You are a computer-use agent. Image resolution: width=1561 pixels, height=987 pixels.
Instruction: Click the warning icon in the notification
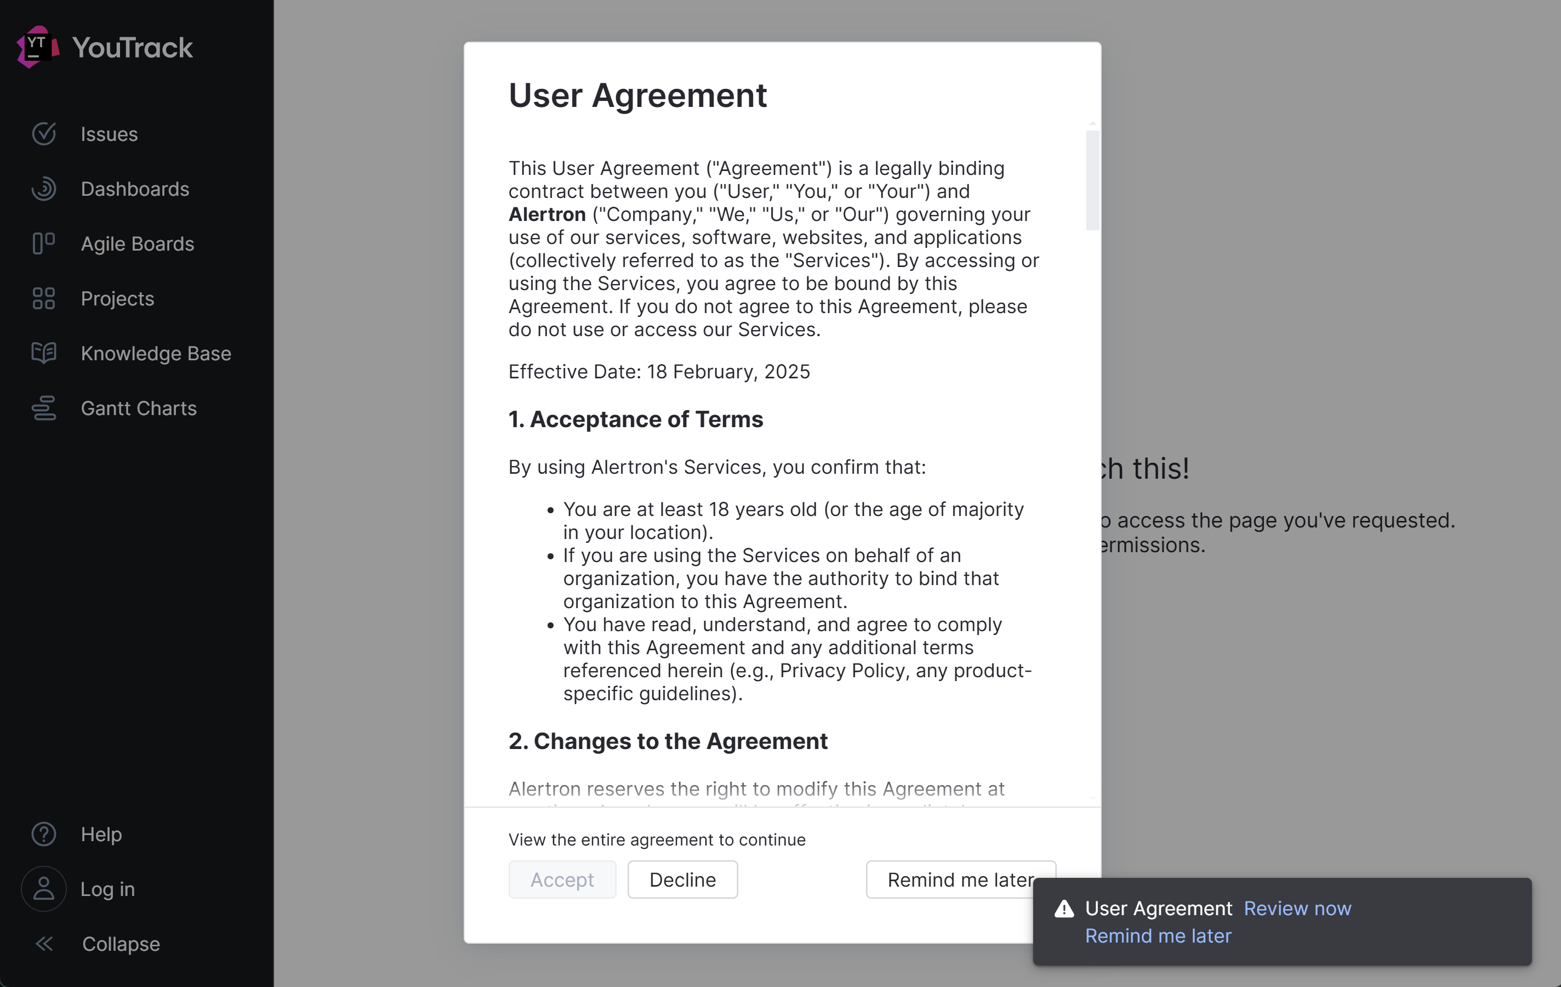1063,908
